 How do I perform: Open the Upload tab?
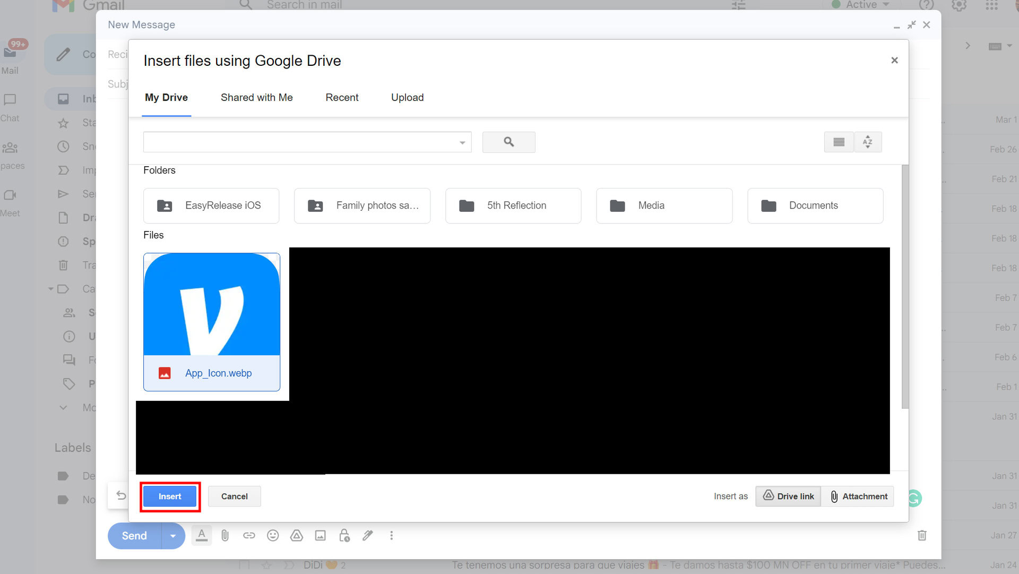pos(407,97)
